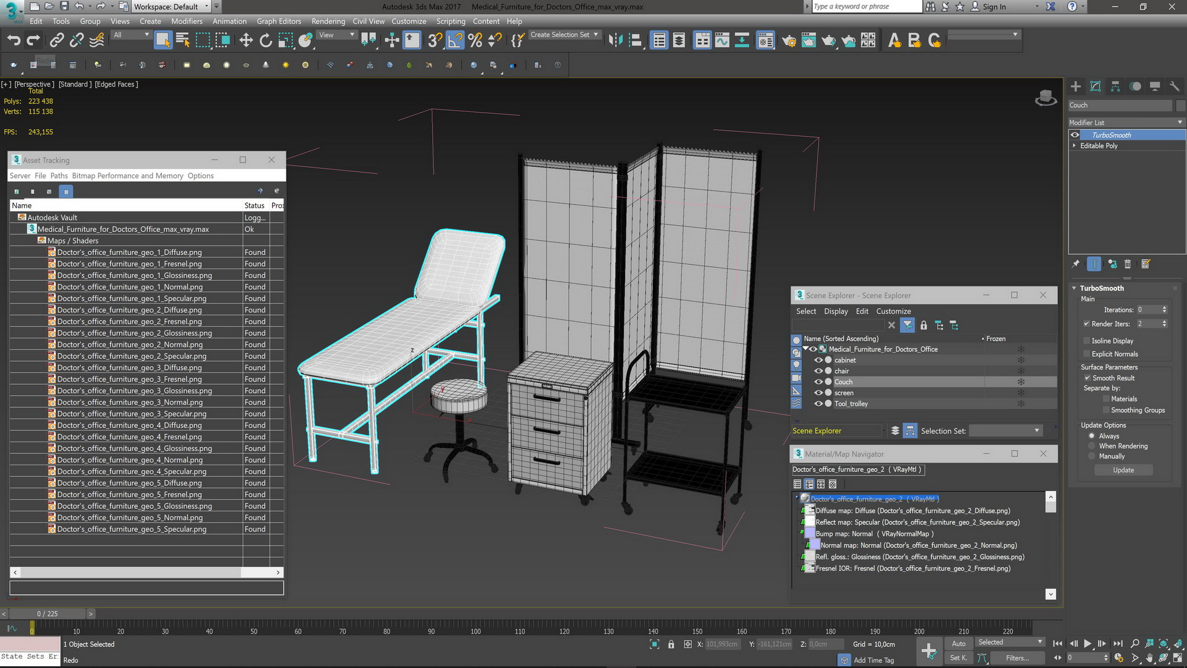This screenshot has height=668, width=1187.
Task: Select the Manually update radio option
Action: tap(1092, 456)
